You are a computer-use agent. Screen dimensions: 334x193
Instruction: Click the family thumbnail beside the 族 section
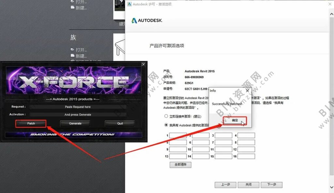(x=119, y=47)
